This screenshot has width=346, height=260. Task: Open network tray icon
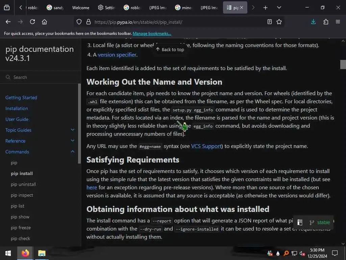[294, 253]
